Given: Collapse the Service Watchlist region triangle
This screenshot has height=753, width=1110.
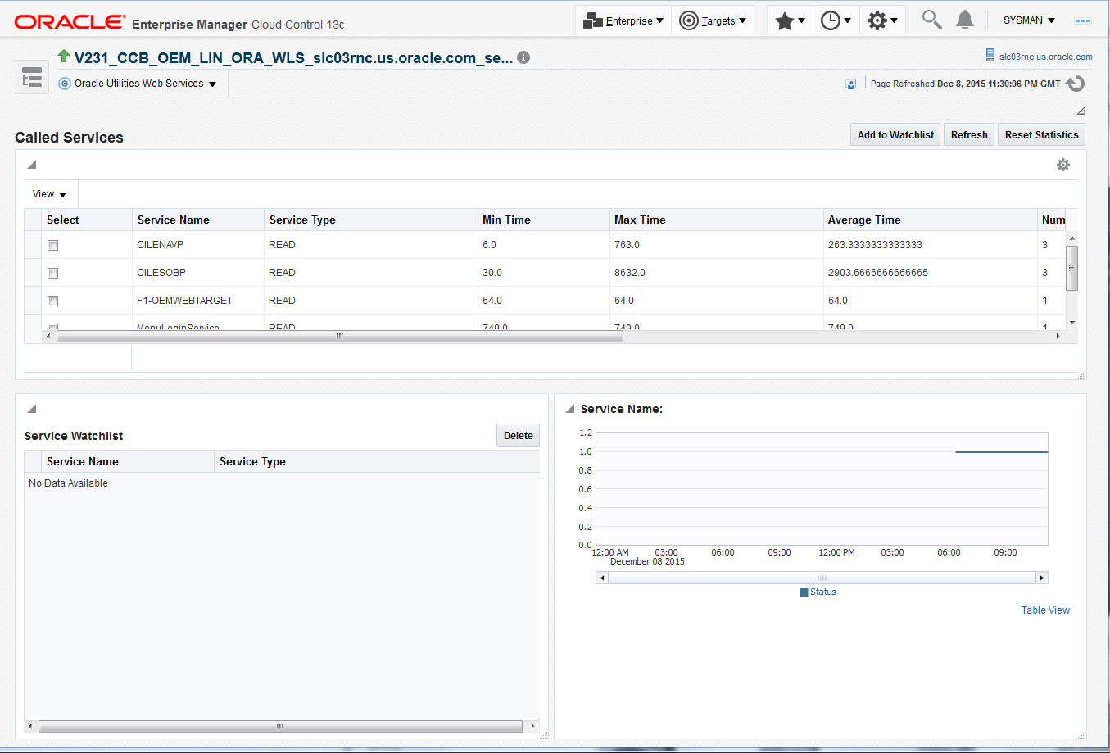Looking at the screenshot, I should [32, 409].
